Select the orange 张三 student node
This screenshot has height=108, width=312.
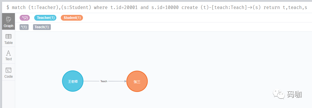point(137,81)
